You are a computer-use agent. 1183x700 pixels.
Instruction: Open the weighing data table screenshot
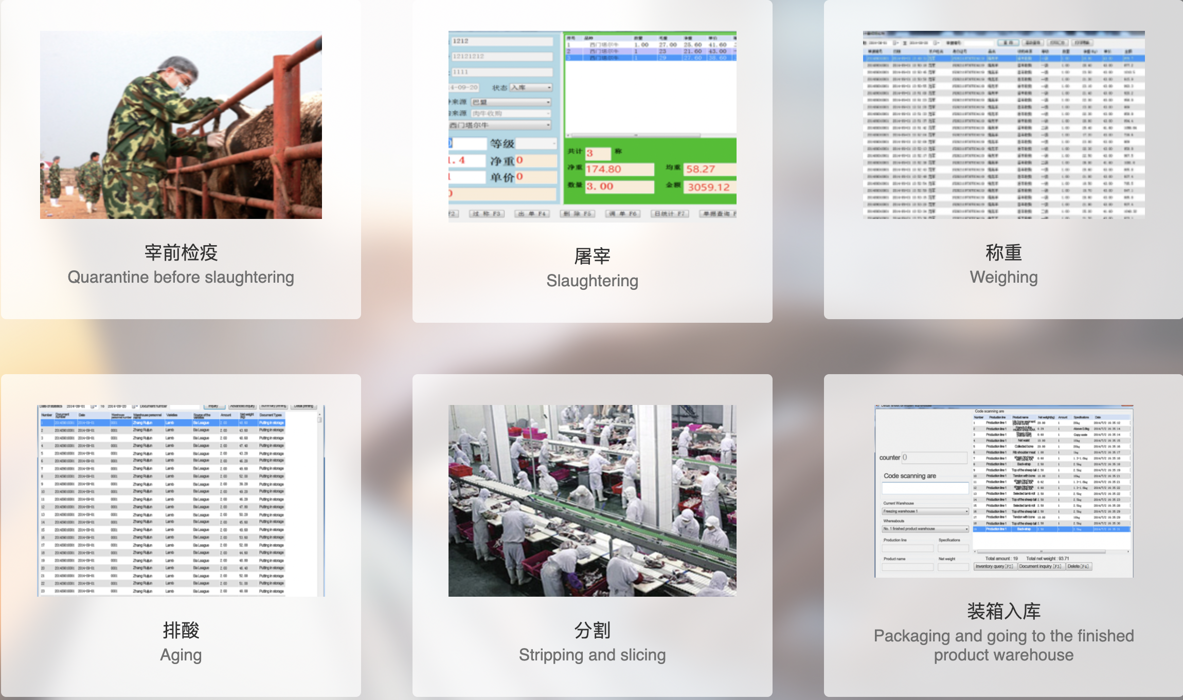click(x=1003, y=125)
